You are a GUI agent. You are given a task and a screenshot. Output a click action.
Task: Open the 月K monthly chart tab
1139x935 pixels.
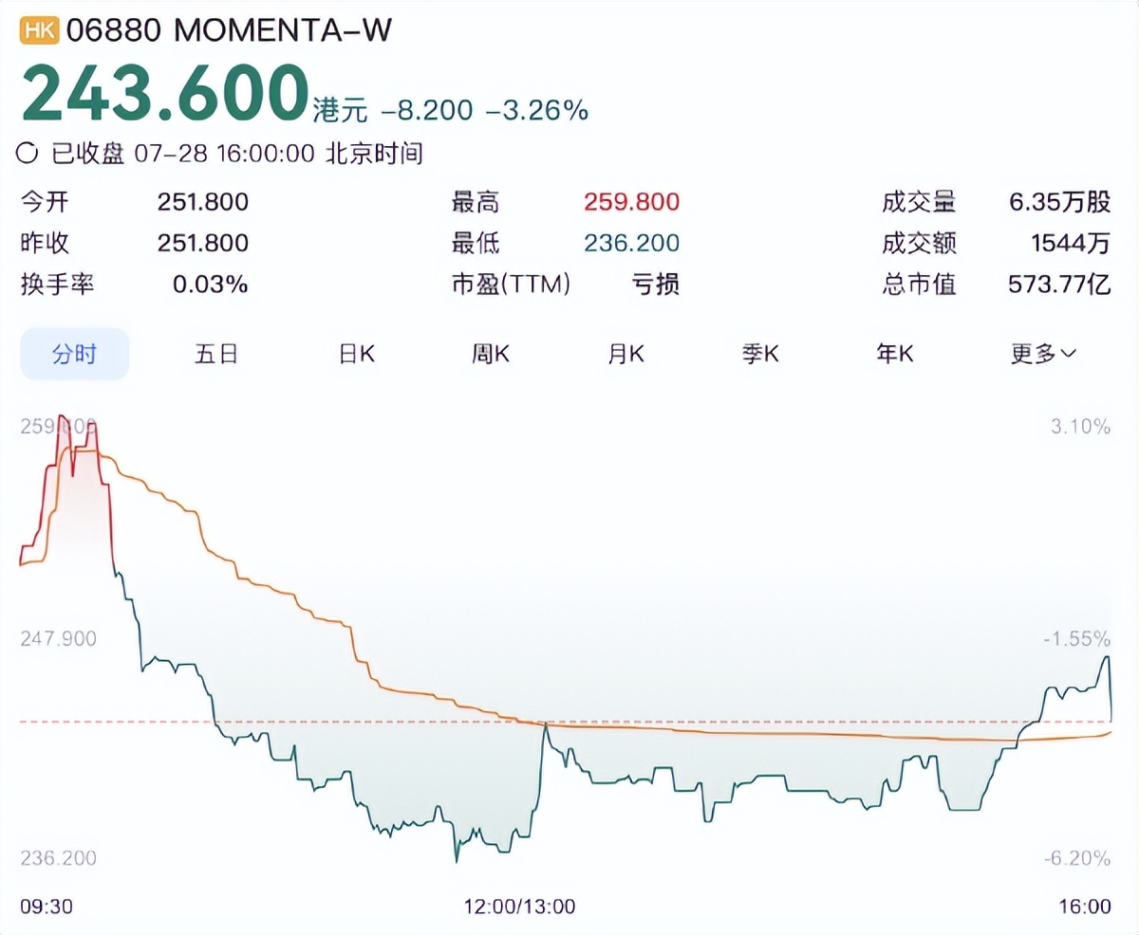tap(626, 354)
